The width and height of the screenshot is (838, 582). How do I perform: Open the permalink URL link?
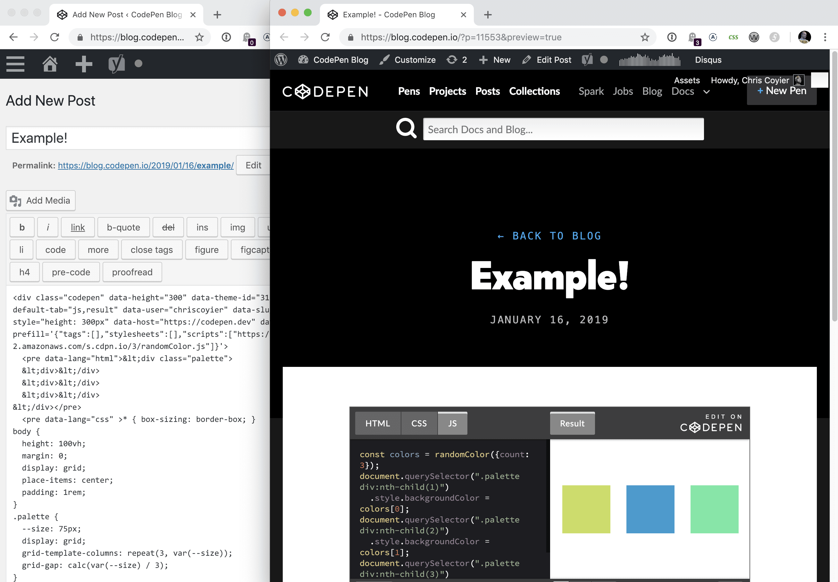click(x=146, y=166)
